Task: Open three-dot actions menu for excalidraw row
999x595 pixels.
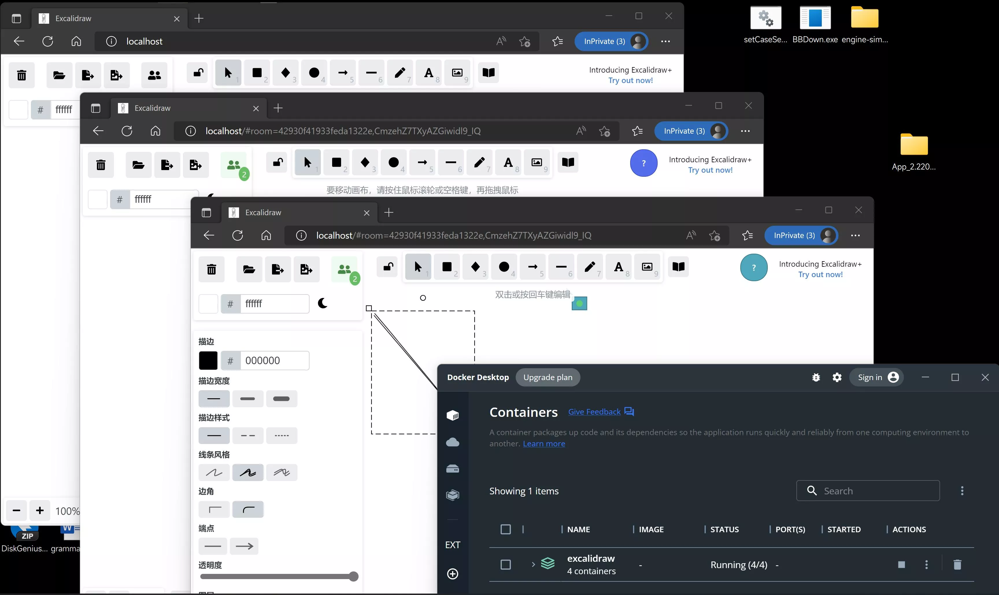Action: click(926, 565)
